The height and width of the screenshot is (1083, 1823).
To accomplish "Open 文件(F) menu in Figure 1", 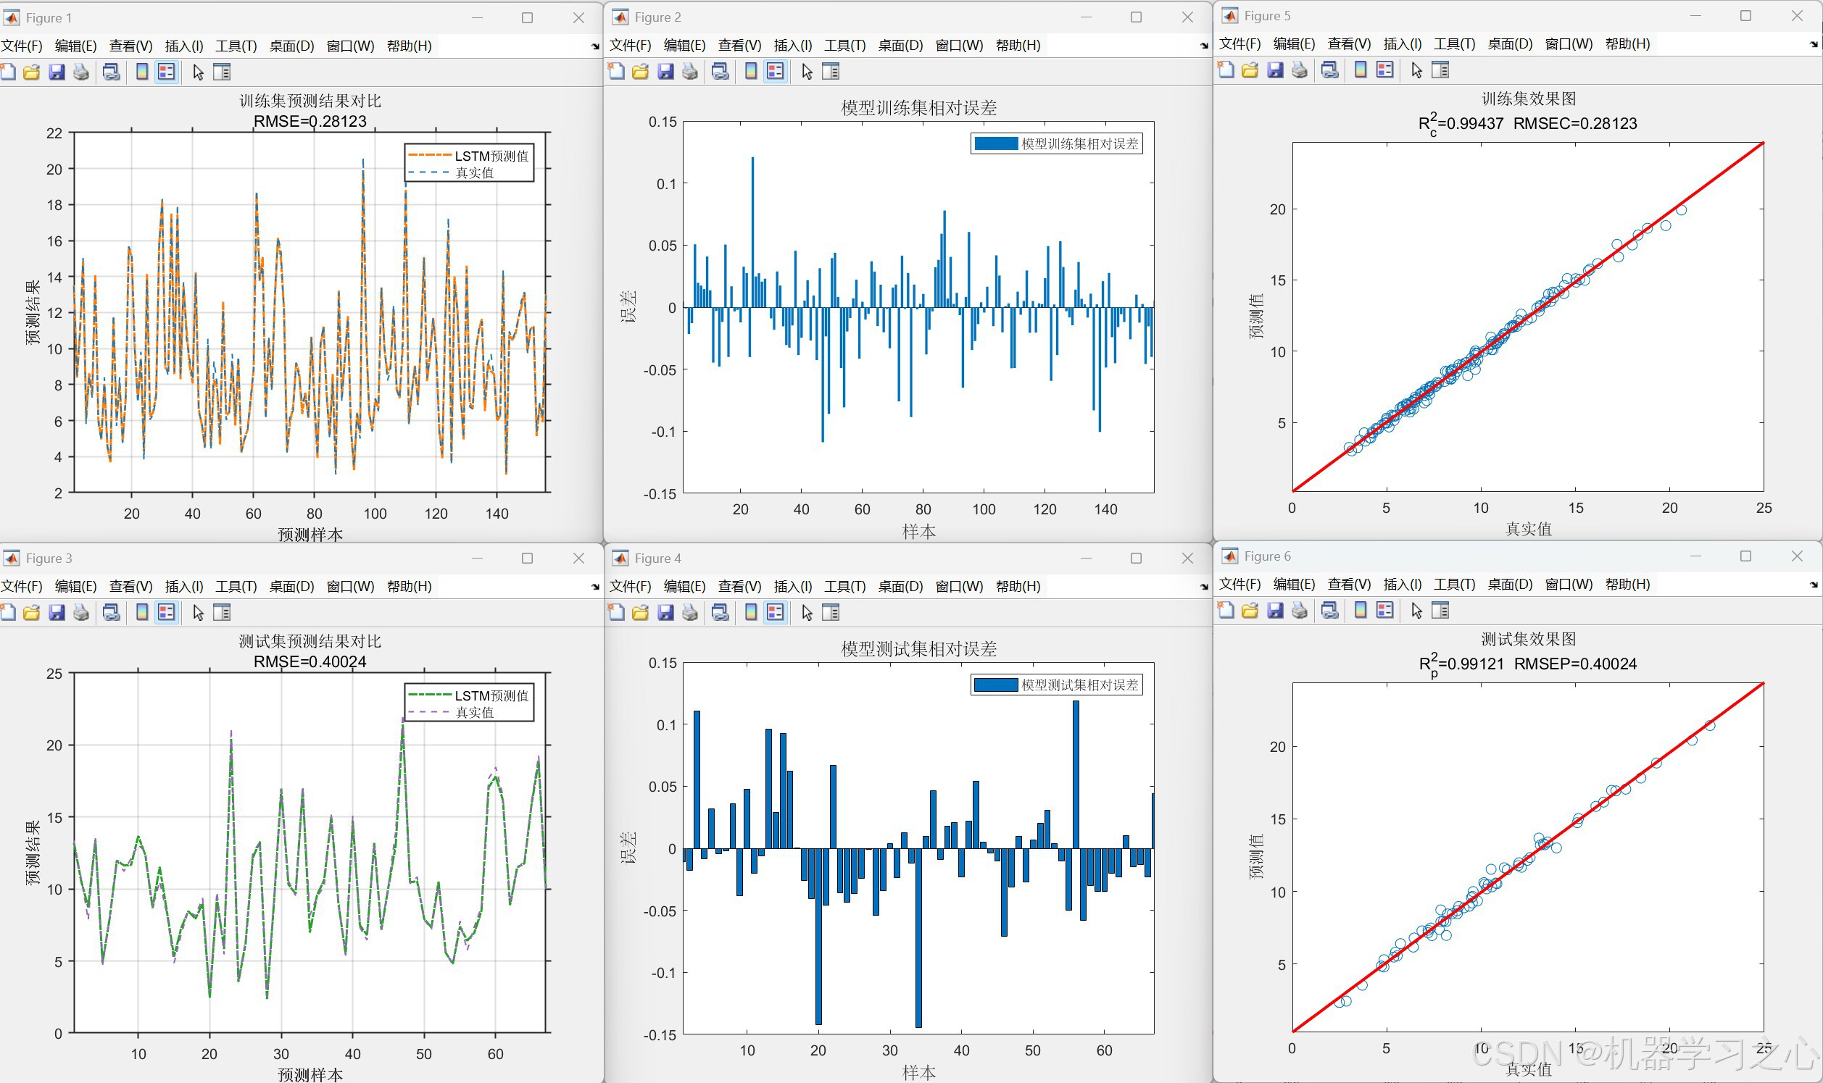I will pos(21,46).
